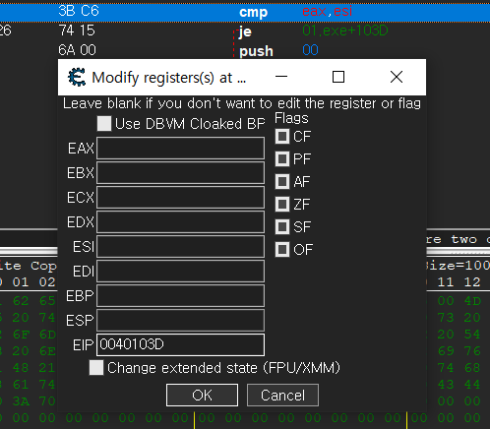This screenshot has height=429, width=490.
Task: Maximize the Modify registers dialog
Action: [338, 77]
